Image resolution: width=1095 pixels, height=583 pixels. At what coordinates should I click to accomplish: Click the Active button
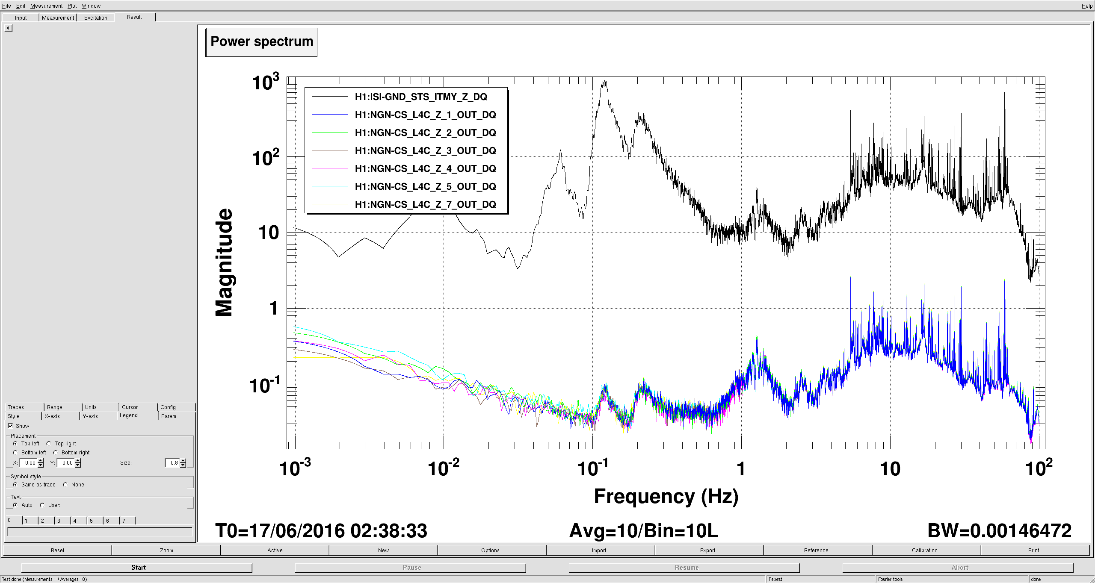coord(275,550)
